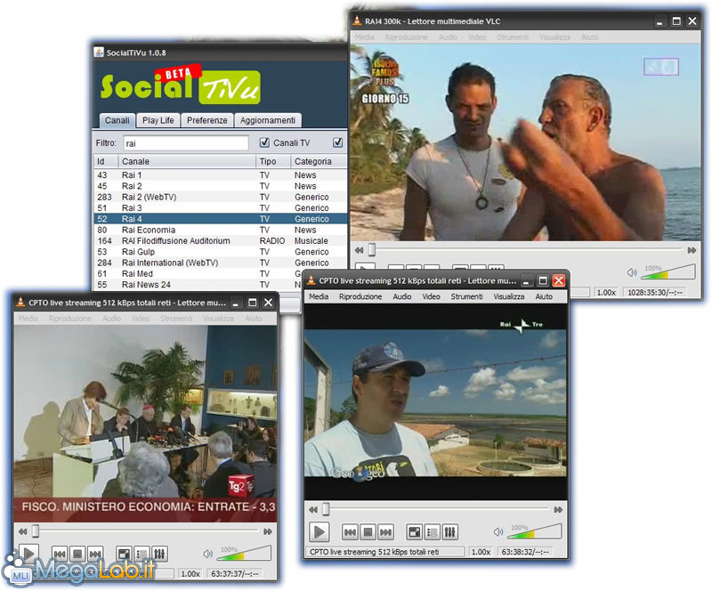Select the 'Rai 3' channel row
712x591 pixels.
(x=220, y=208)
